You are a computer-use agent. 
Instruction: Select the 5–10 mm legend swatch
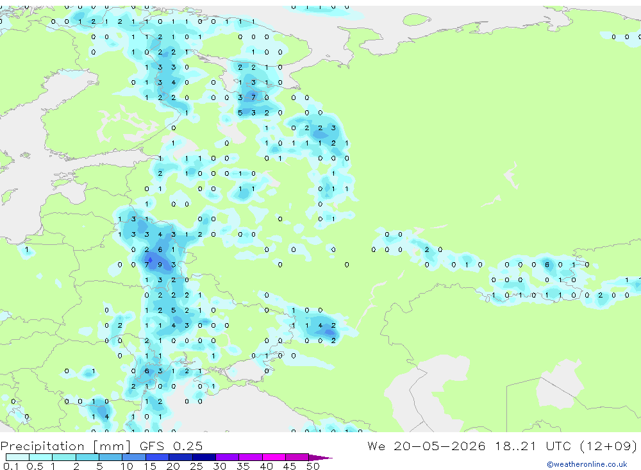(x=111, y=457)
